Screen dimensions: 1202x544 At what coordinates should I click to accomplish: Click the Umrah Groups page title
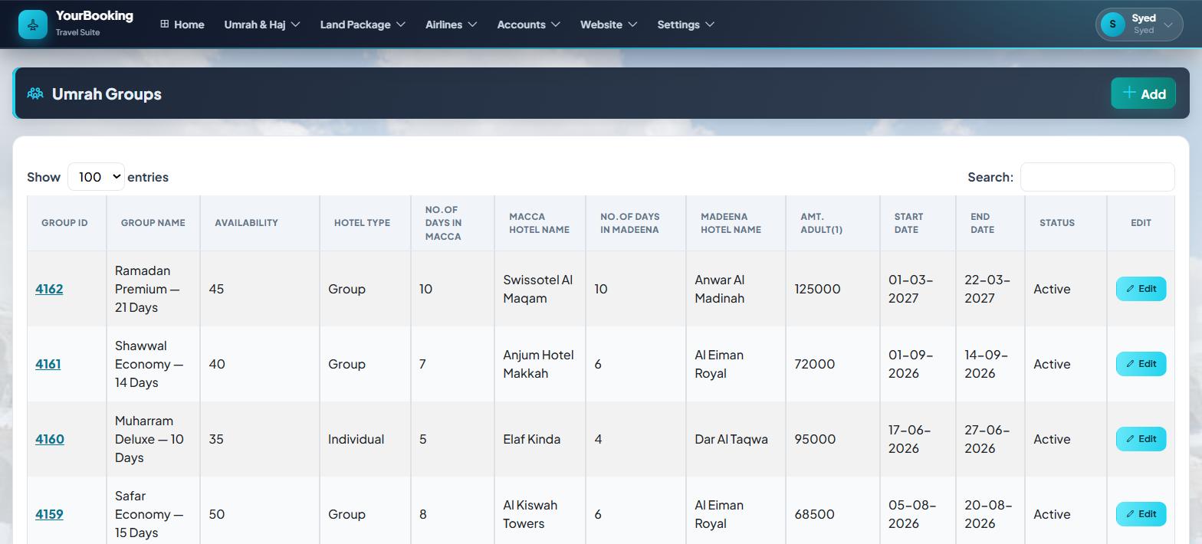tap(107, 93)
